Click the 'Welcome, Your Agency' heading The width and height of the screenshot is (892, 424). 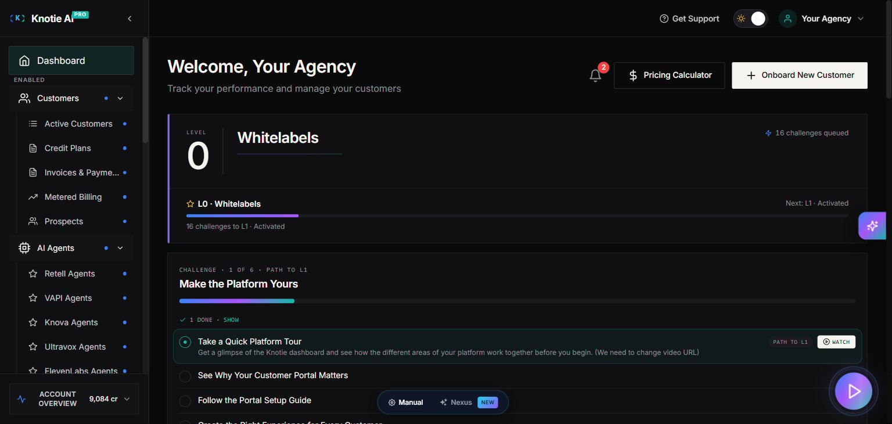click(x=262, y=67)
